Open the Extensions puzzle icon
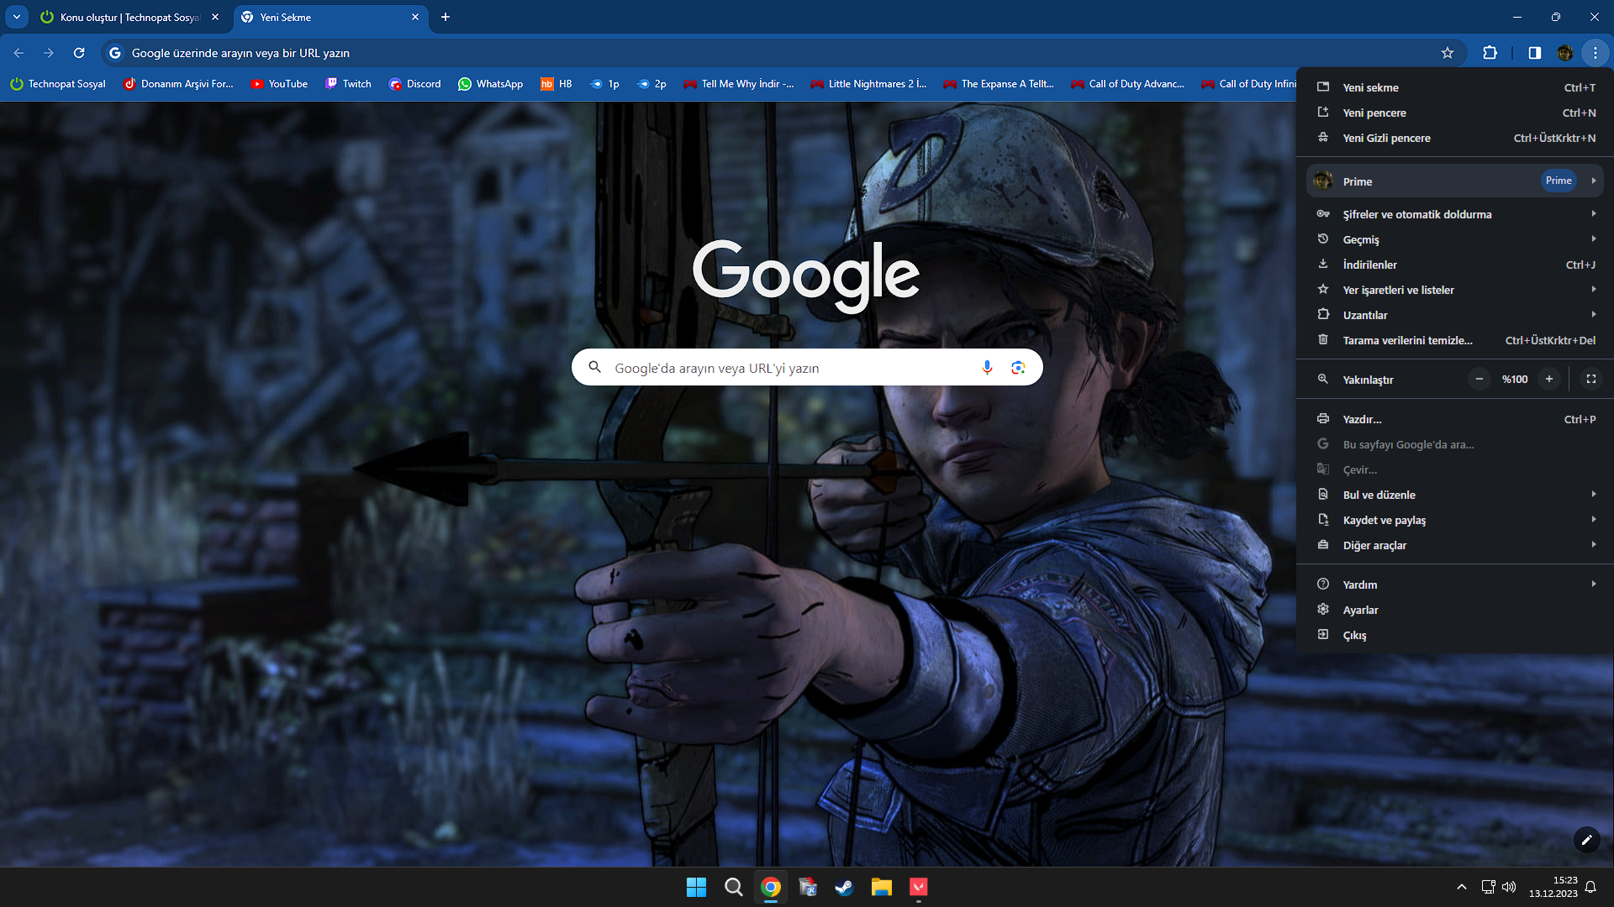This screenshot has width=1614, height=907. tap(1490, 53)
